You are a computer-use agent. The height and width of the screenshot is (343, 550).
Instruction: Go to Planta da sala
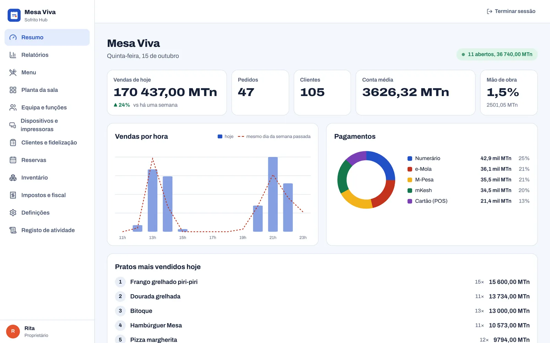pyautogui.click(x=47, y=90)
